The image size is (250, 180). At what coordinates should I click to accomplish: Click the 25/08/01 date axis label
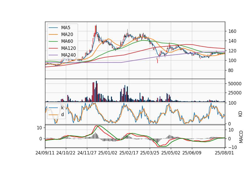pyautogui.click(x=224, y=153)
